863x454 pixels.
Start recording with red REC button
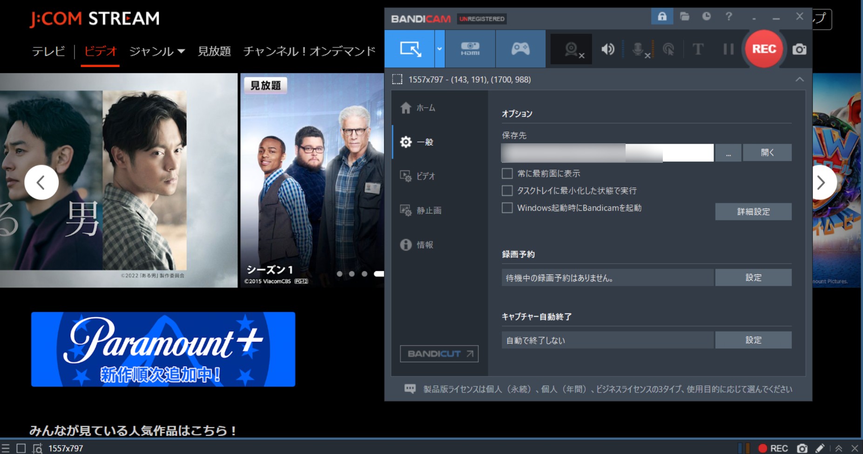[764, 49]
